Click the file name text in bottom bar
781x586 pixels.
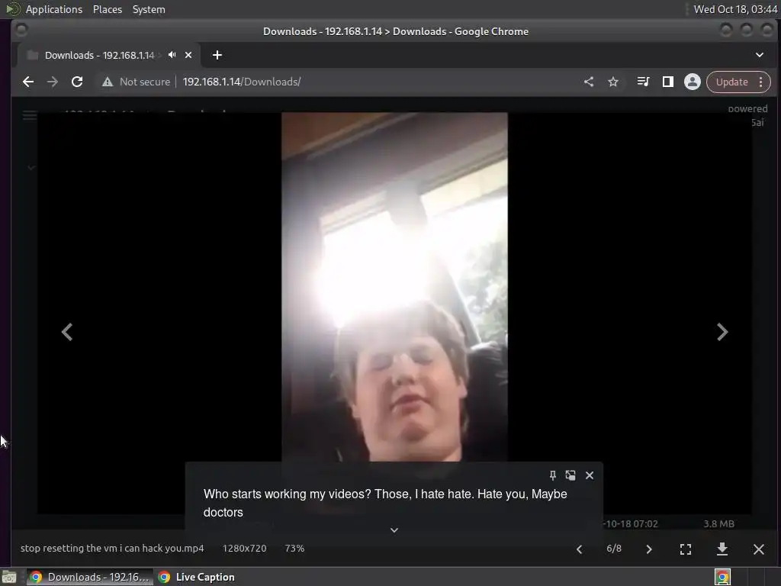click(x=112, y=548)
